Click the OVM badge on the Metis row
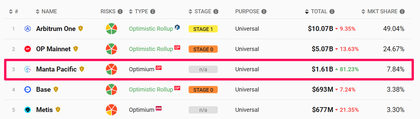 [x=159, y=108]
